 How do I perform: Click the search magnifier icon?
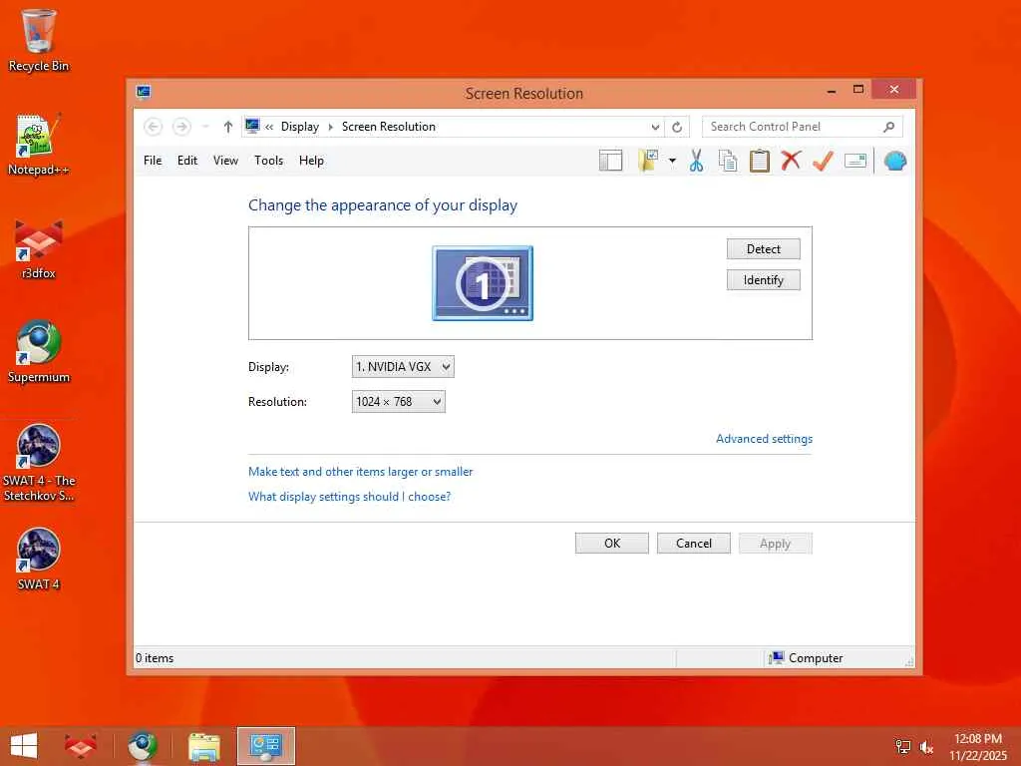pos(888,127)
